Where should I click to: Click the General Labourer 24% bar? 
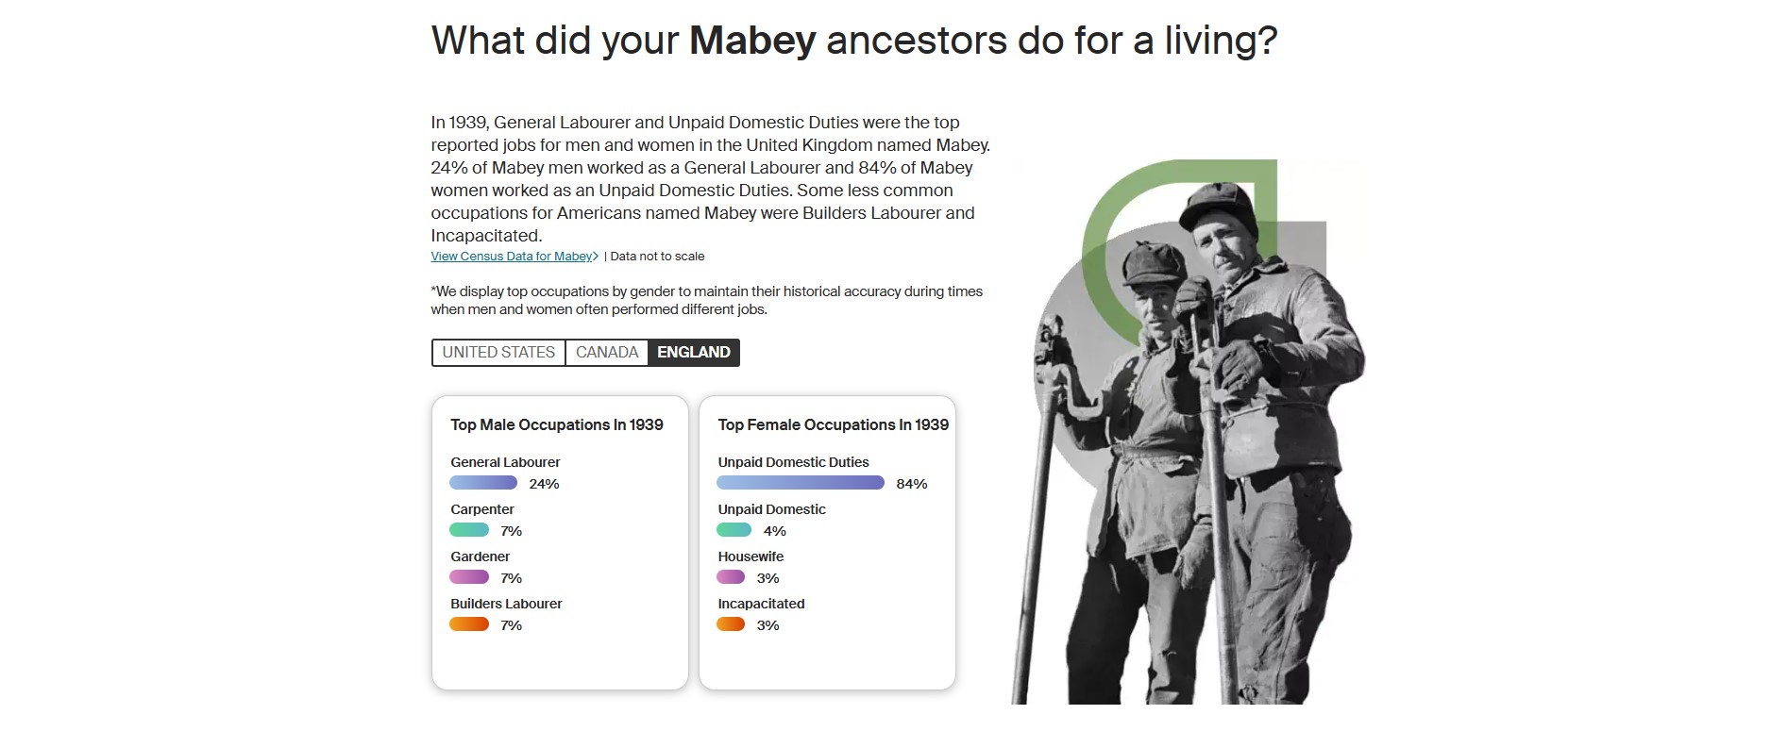483,483
